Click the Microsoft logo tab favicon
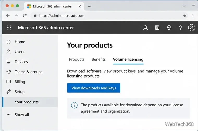198x131 pixels. coord(29,6)
